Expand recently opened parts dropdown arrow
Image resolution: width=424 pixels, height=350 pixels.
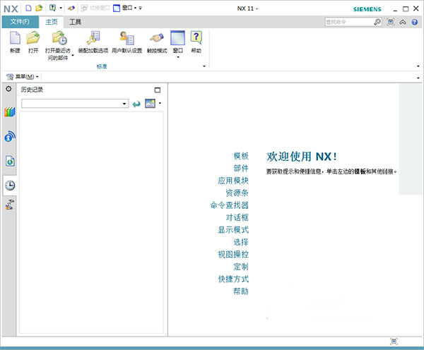73,55
